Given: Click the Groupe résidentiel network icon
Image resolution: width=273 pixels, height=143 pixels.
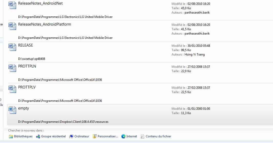Looking at the screenshot, I should (38, 136).
